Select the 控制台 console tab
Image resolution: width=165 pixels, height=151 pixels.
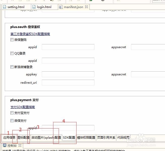(12, 146)
